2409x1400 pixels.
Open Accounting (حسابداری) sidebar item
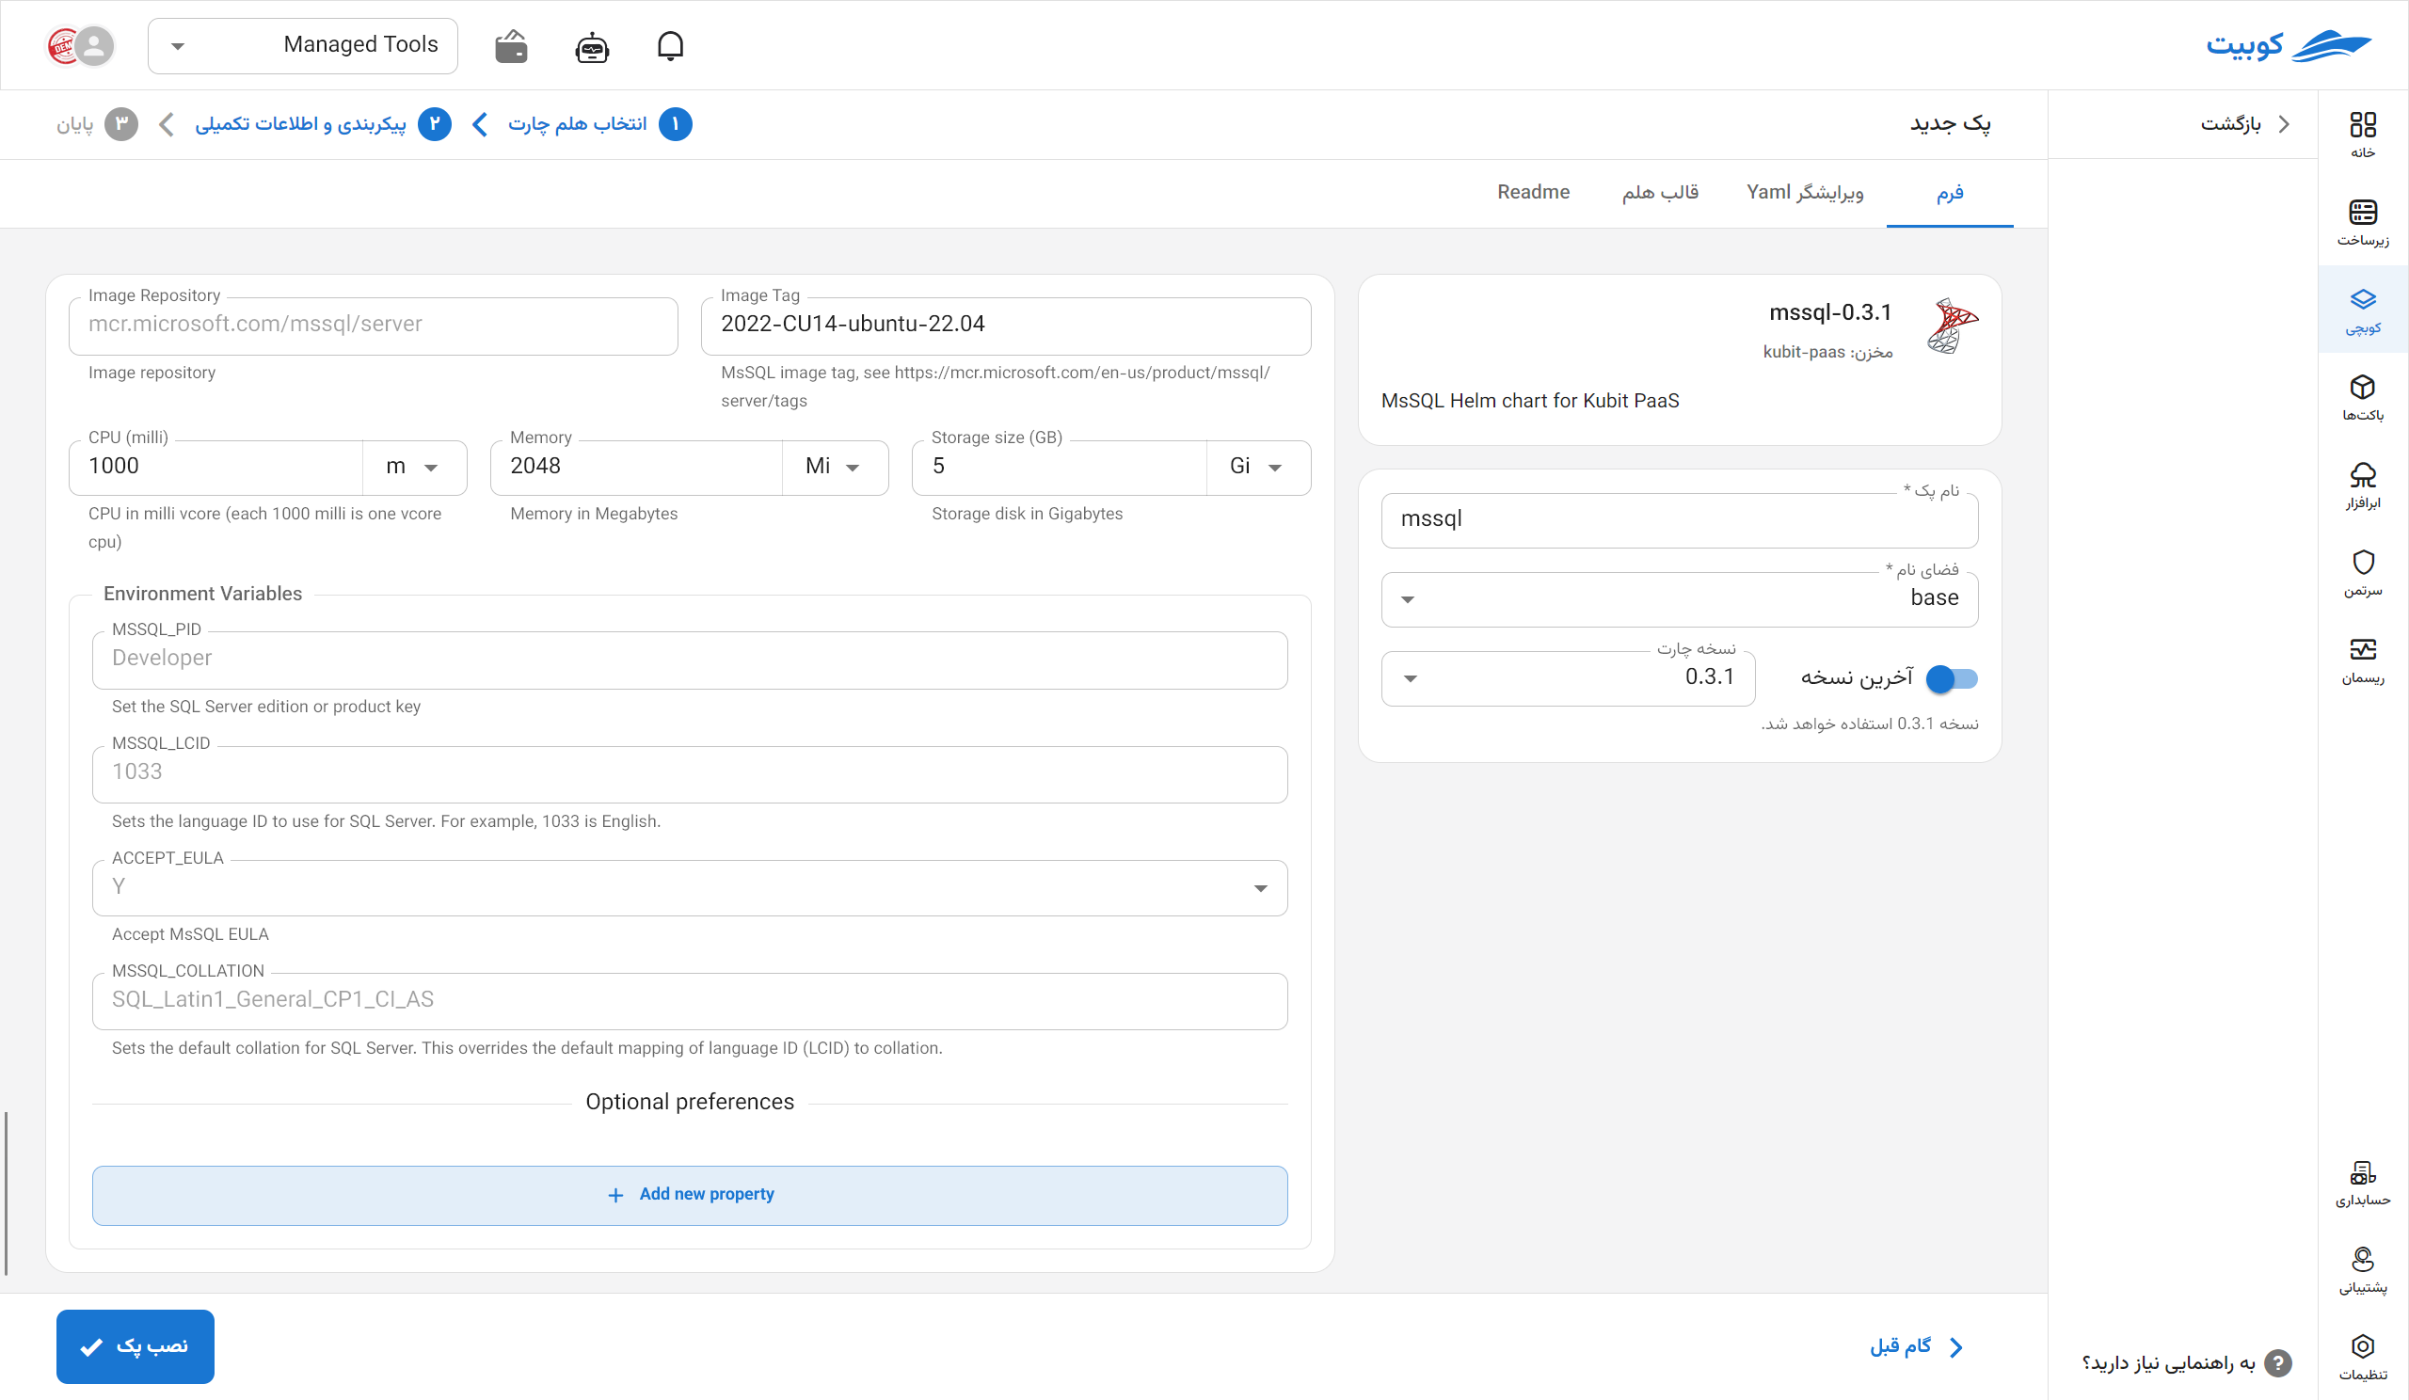tap(2362, 1183)
